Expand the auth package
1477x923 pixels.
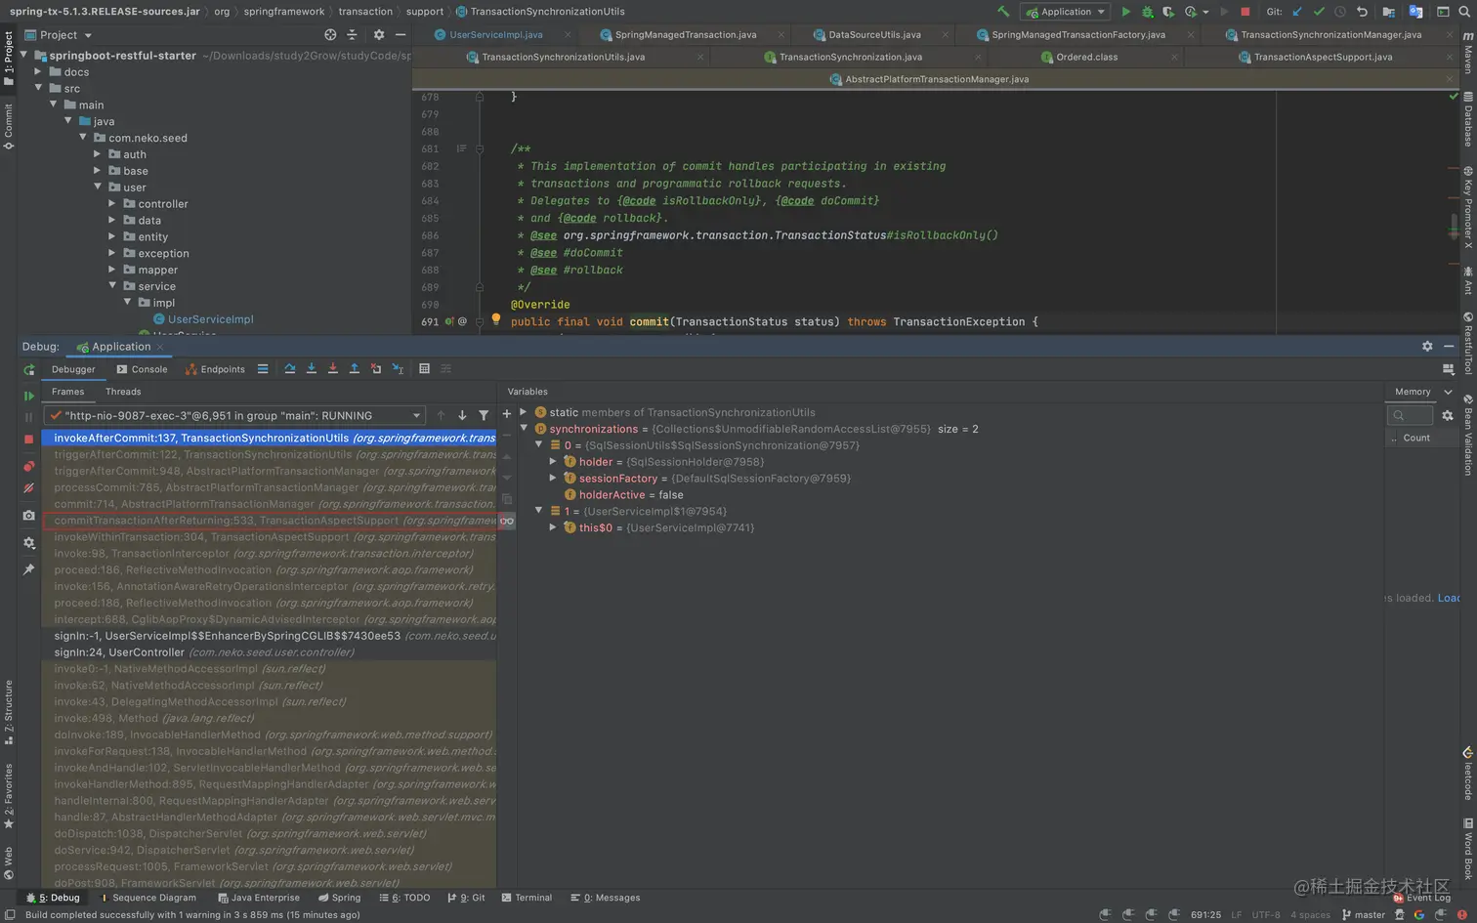click(97, 154)
